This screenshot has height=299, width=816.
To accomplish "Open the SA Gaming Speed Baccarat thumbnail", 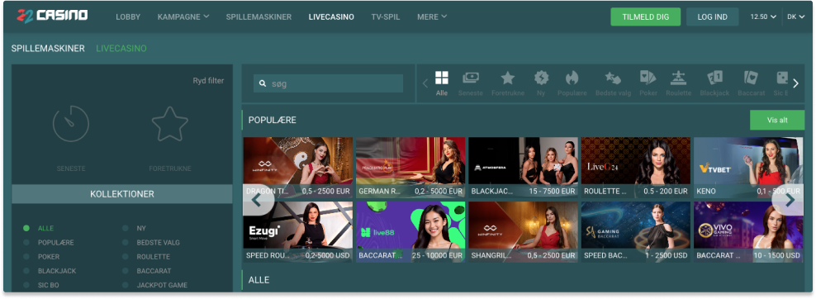I will 636,232.
